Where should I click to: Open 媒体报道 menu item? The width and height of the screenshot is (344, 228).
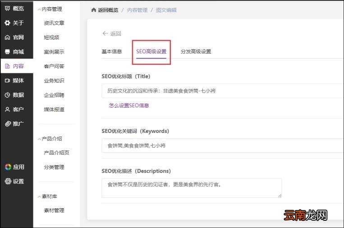pyautogui.click(x=54, y=109)
